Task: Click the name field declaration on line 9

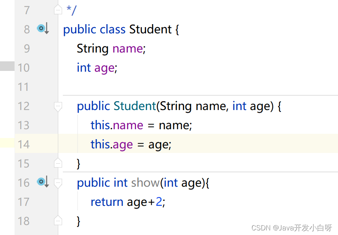Action: click(127, 49)
